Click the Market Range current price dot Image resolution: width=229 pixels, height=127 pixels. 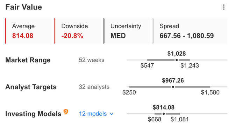coord(177,60)
